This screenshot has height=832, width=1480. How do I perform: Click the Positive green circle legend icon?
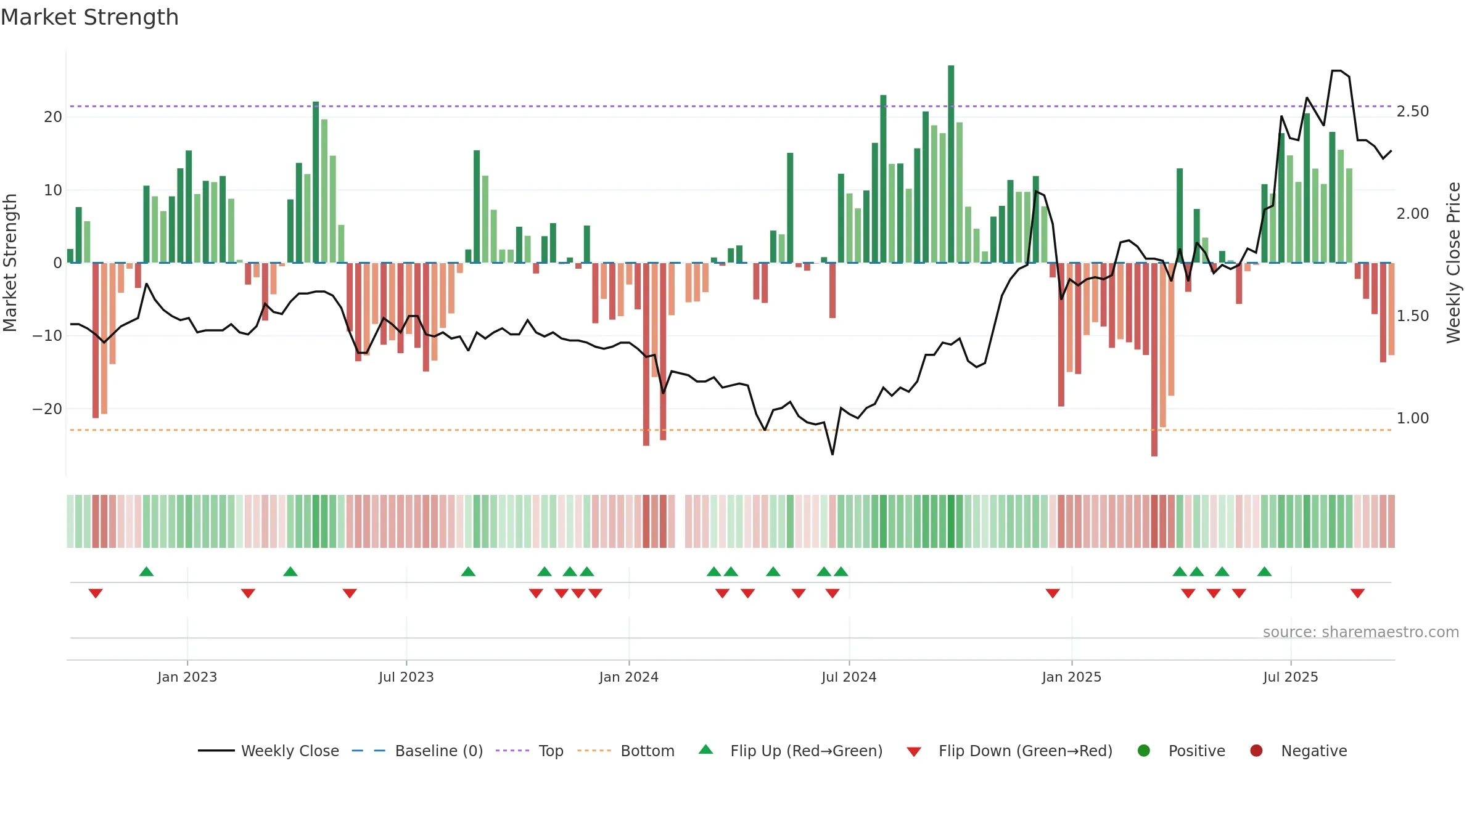coord(1144,751)
